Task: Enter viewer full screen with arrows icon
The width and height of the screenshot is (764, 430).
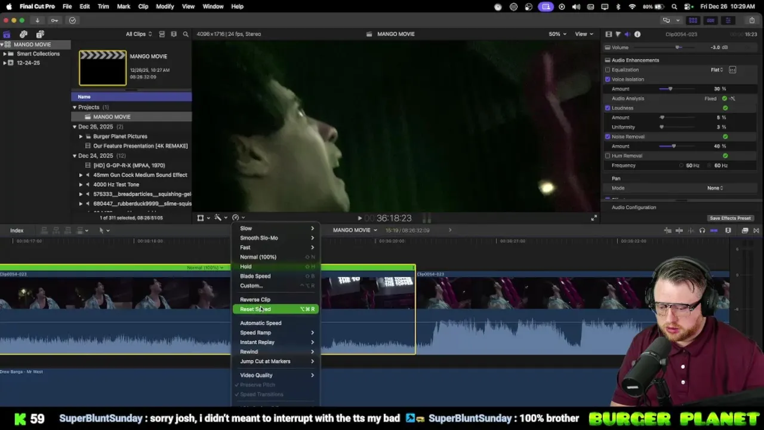Action: click(594, 218)
